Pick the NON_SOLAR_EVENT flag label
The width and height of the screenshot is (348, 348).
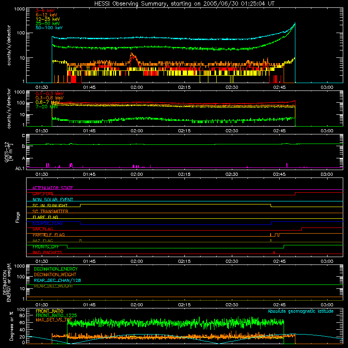(53, 200)
